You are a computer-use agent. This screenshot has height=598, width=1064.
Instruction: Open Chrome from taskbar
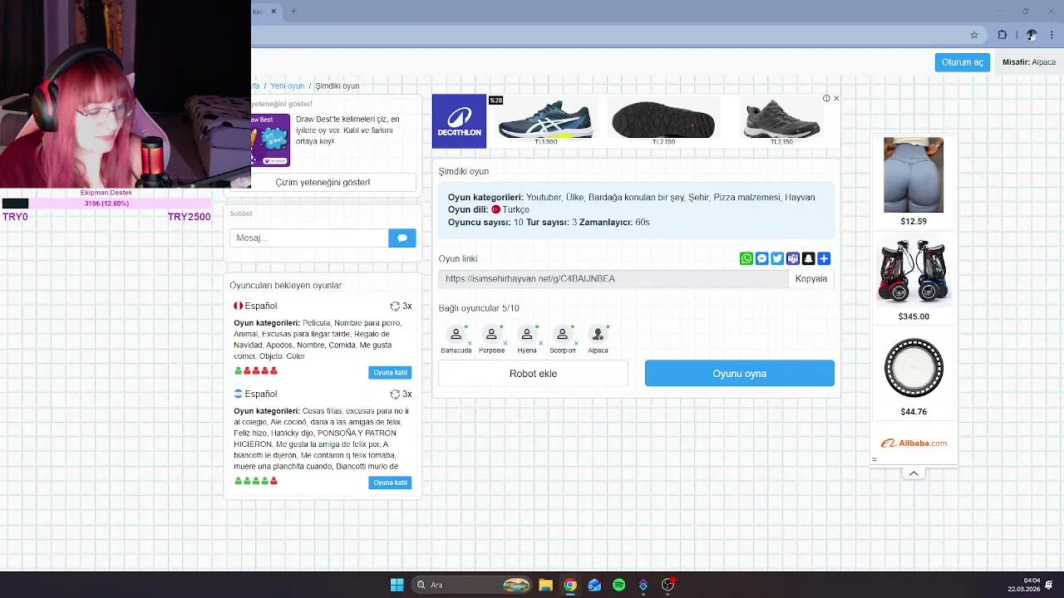569,585
